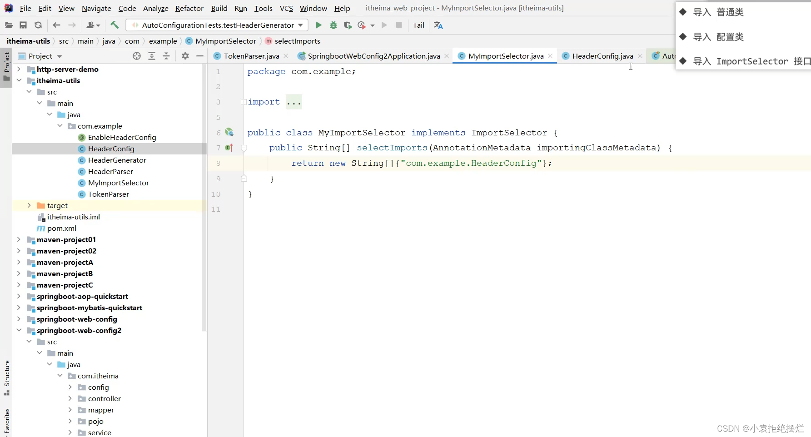Collapse the com.example package
Image resolution: width=811 pixels, height=437 pixels.
click(x=60, y=126)
